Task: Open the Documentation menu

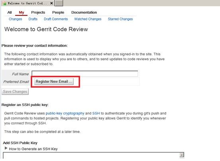Action: [84, 12]
